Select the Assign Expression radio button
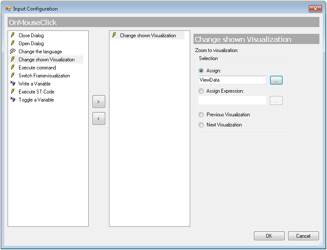Screen dimensions: 327x250 tap(201, 91)
